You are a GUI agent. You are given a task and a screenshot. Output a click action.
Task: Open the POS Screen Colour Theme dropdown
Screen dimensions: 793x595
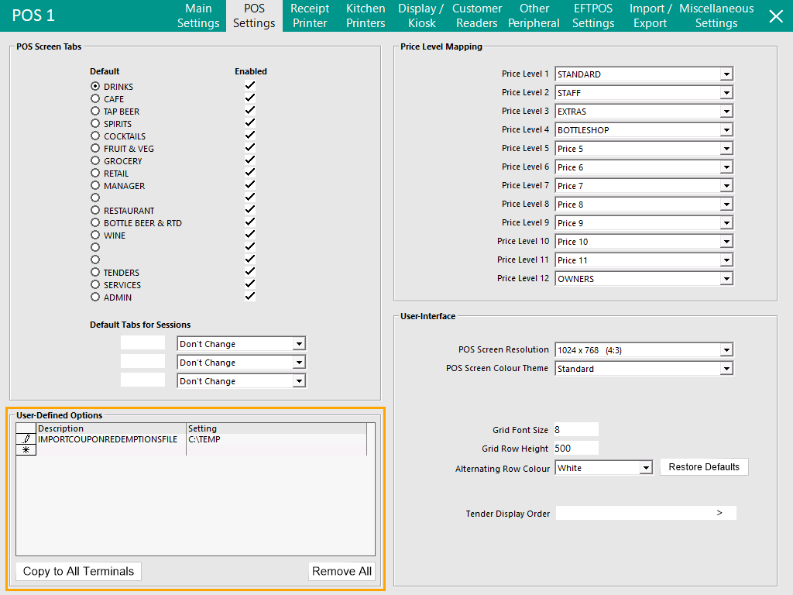point(726,369)
